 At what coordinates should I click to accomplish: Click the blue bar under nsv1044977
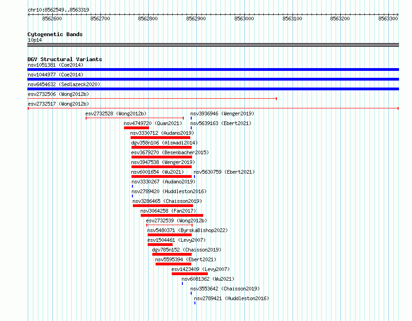tap(213, 79)
